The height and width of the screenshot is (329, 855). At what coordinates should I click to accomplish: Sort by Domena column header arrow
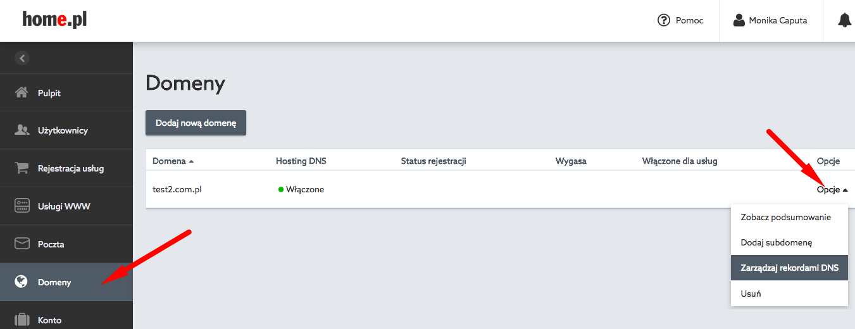pos(191,161)
